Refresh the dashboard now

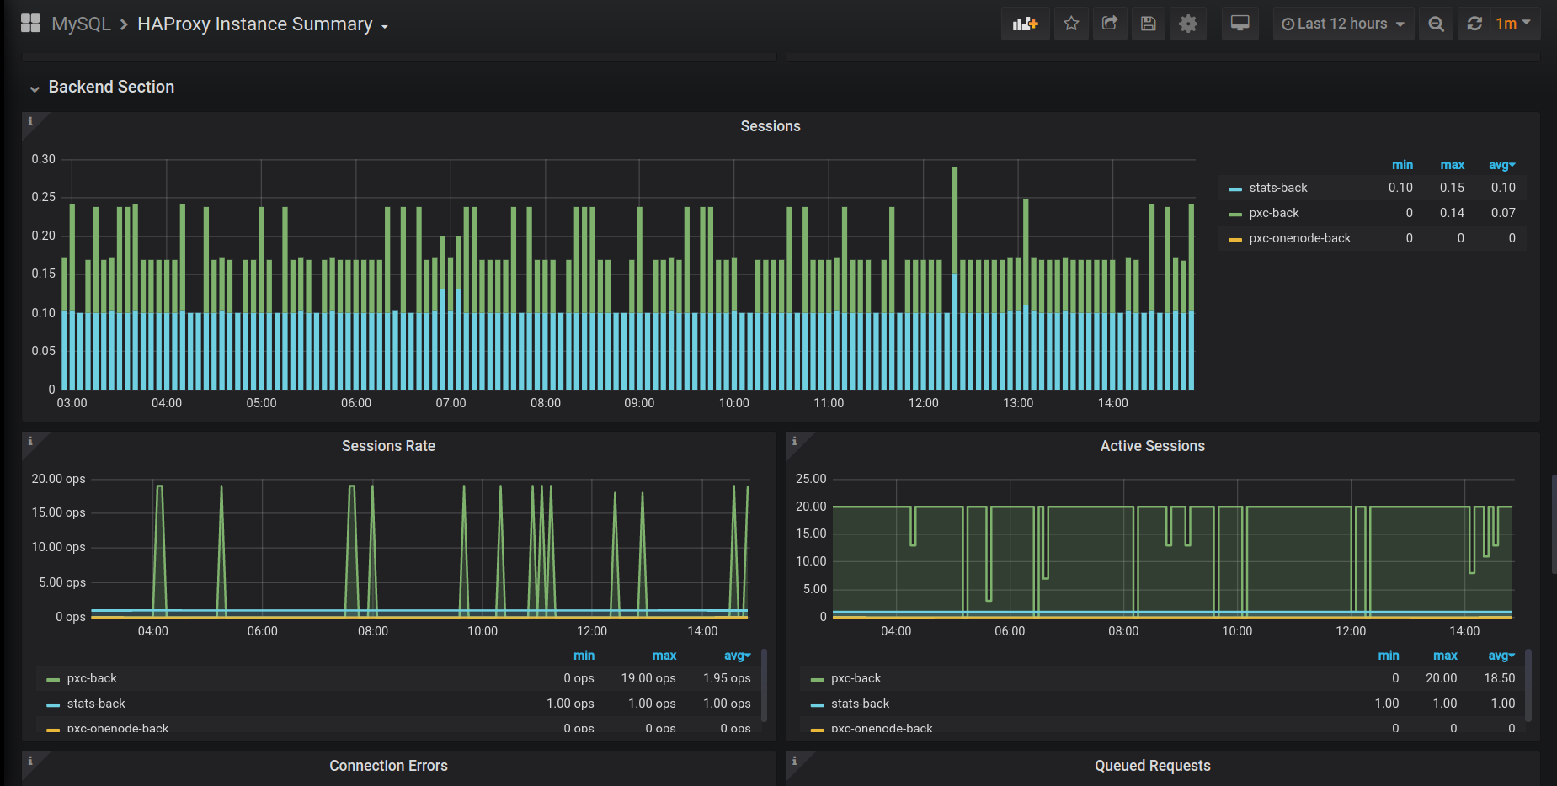click(1474, 24)
